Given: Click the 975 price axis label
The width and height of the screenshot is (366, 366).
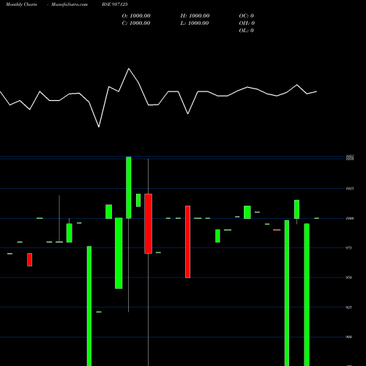Looking at the screenshot, I should 349,248.
